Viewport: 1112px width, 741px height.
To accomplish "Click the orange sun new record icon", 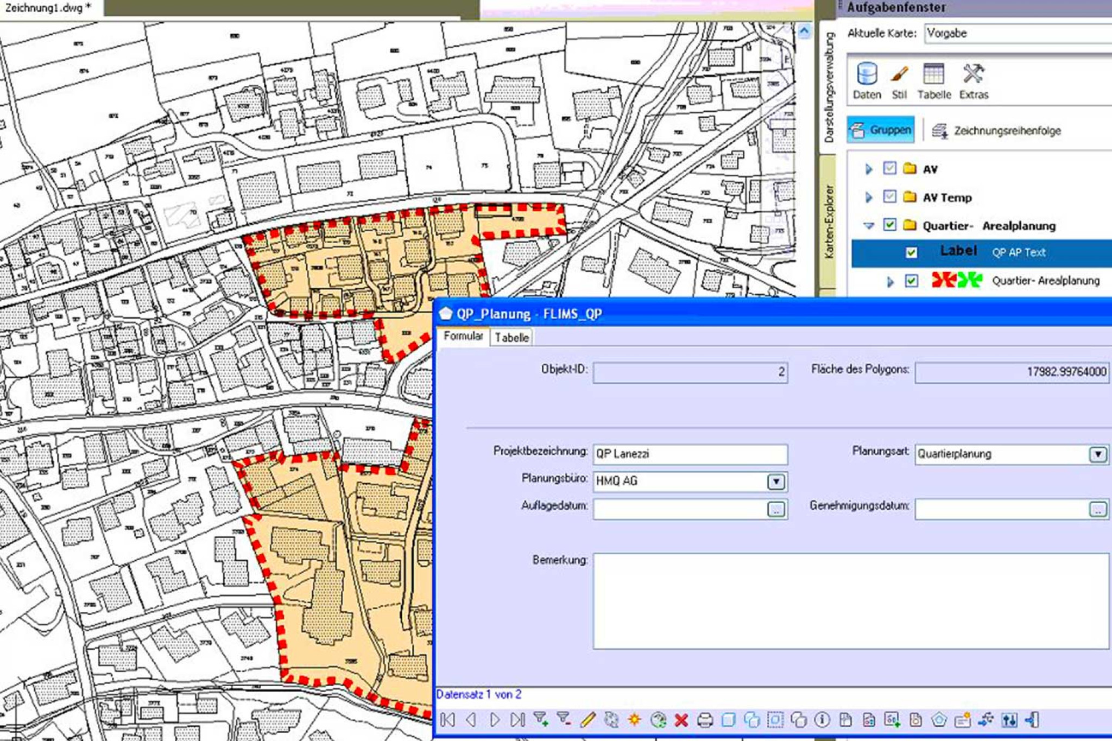I will click(634, 720).
